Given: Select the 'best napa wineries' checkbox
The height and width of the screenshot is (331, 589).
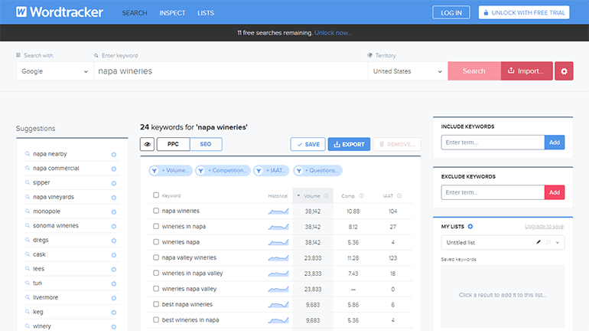Looking at the screenshot, I should [x=156, y=304].
